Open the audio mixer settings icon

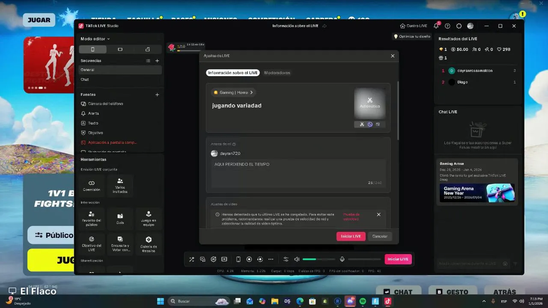286,259
